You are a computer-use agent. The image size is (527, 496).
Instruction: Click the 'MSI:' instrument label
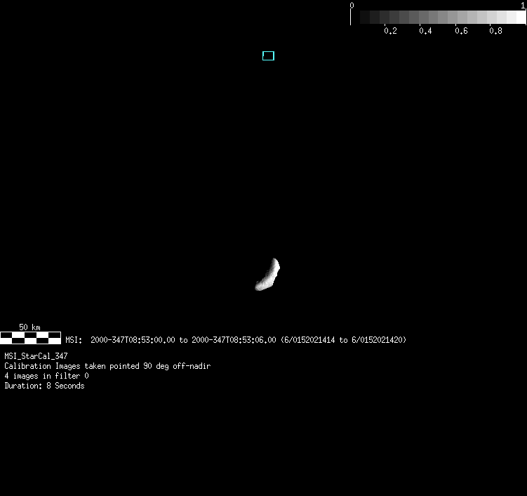tap(74, 340)
